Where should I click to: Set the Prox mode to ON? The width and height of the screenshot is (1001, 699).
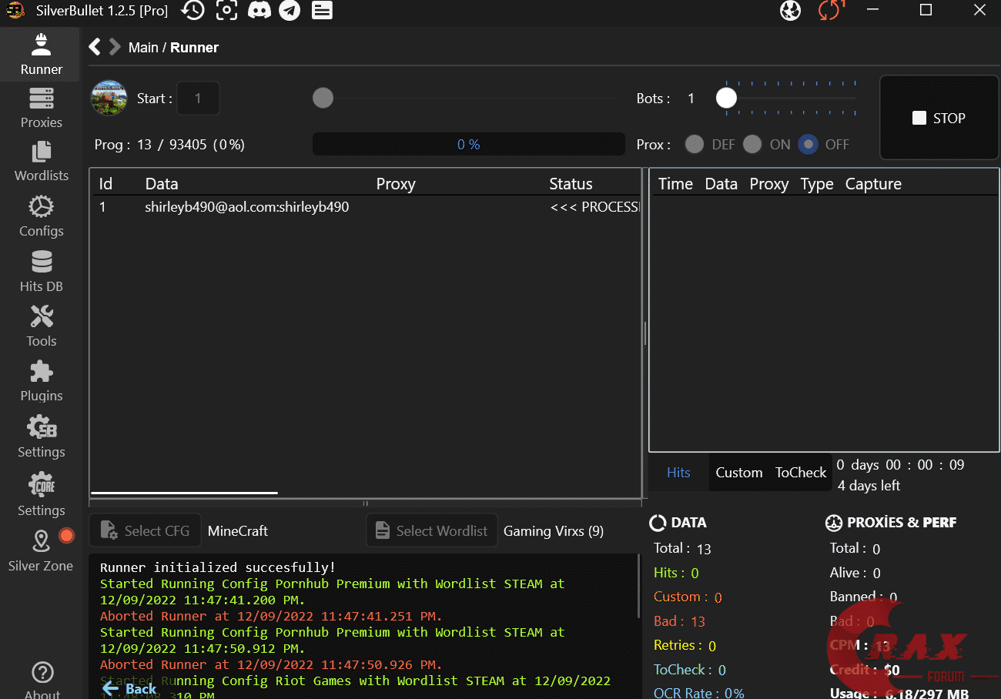coord(752,145)
